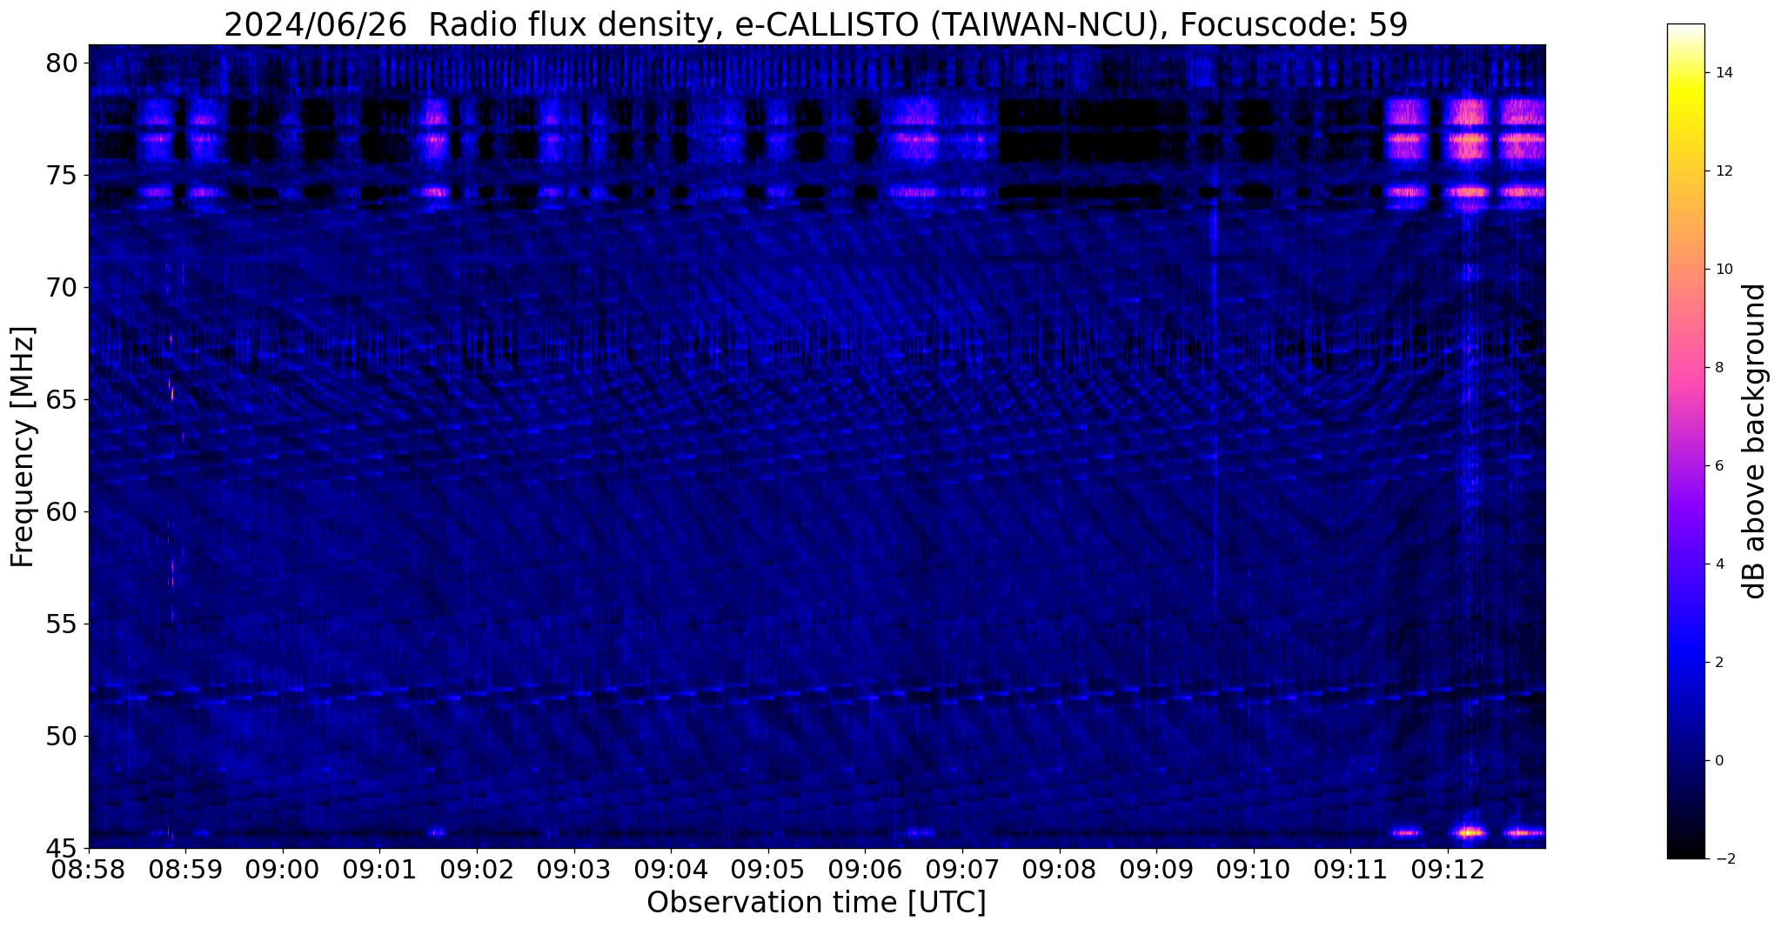Click the colorbar tick label 2
1781x928 pixels.
[x=1717, y=662]
